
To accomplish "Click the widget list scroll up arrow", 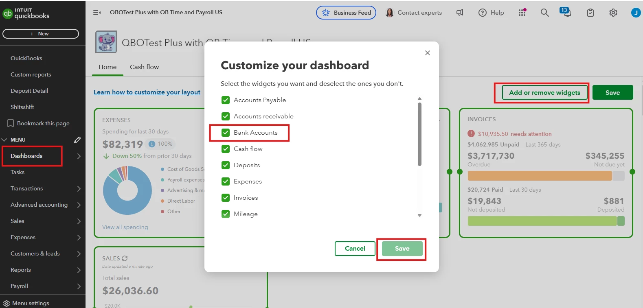I will [x=419, y=99].
